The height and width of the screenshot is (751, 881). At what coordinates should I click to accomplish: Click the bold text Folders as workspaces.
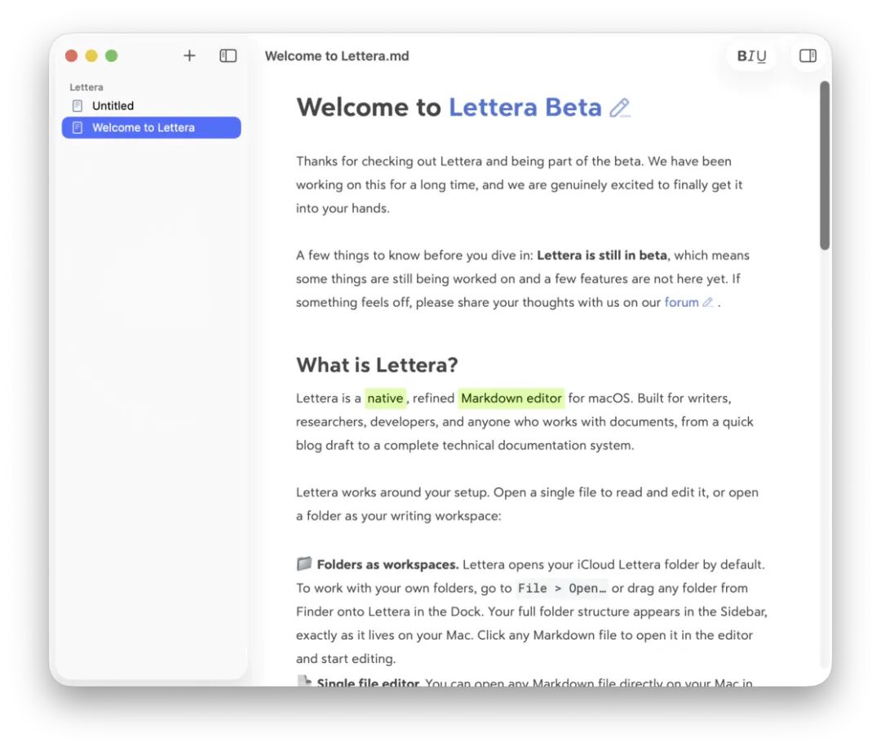387,564
